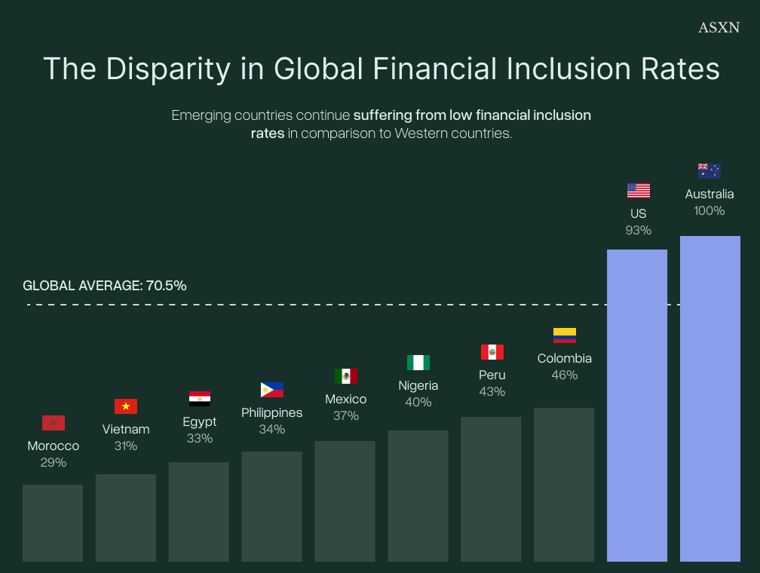Click the Colombia flag icon
The height and width of the screenshot is (573, 760).
[565, 336]
